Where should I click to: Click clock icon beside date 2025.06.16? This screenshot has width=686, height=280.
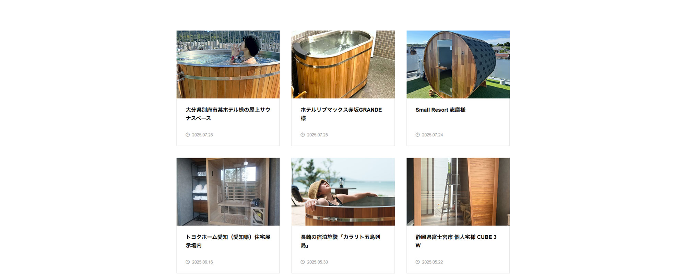click(188, 262)
